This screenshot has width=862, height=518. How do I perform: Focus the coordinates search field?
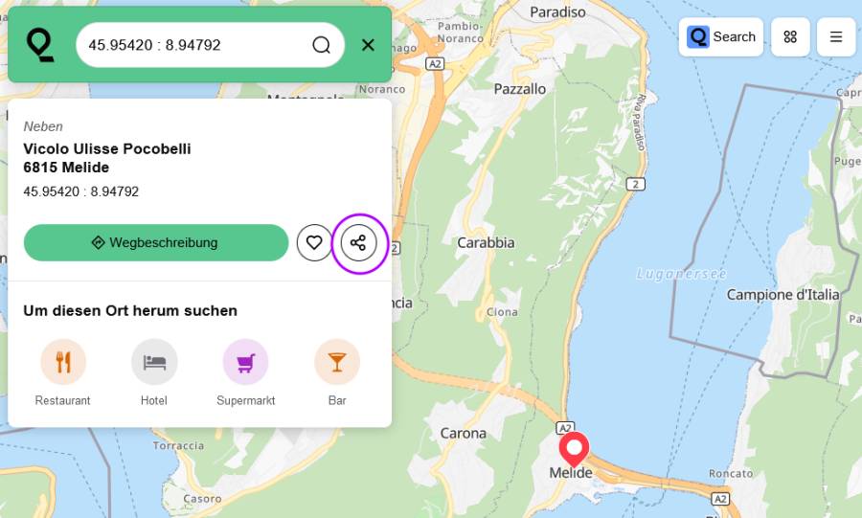195,45
